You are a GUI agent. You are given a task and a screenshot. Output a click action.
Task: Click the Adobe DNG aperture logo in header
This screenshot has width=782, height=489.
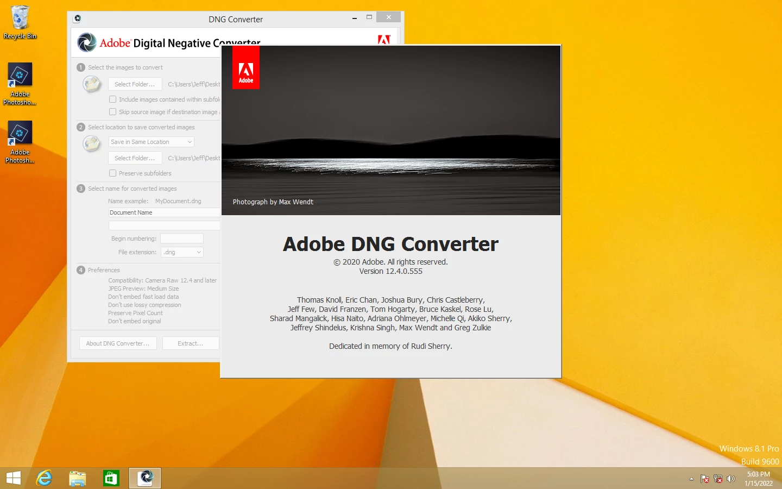click(87, 42)
